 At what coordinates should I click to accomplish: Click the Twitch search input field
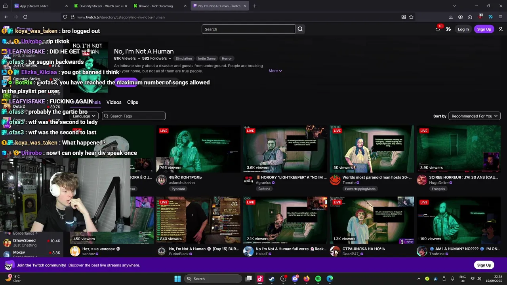pos(248,29)
